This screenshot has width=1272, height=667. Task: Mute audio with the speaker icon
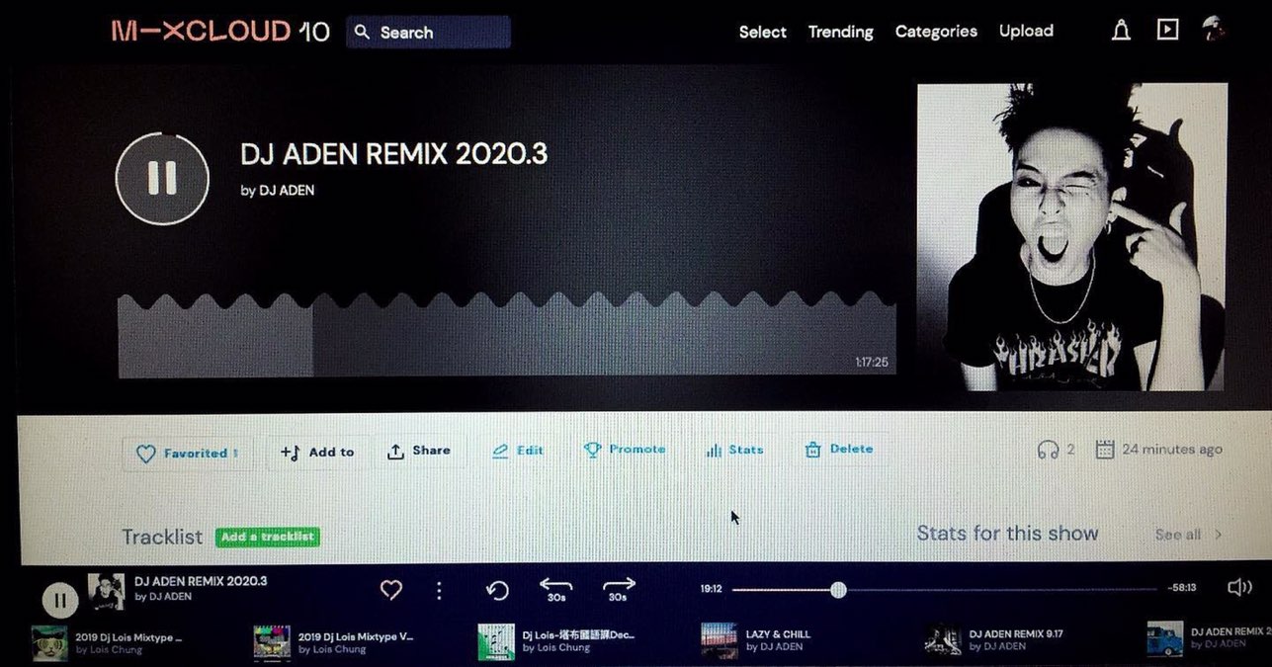(x=1238, y=588)
